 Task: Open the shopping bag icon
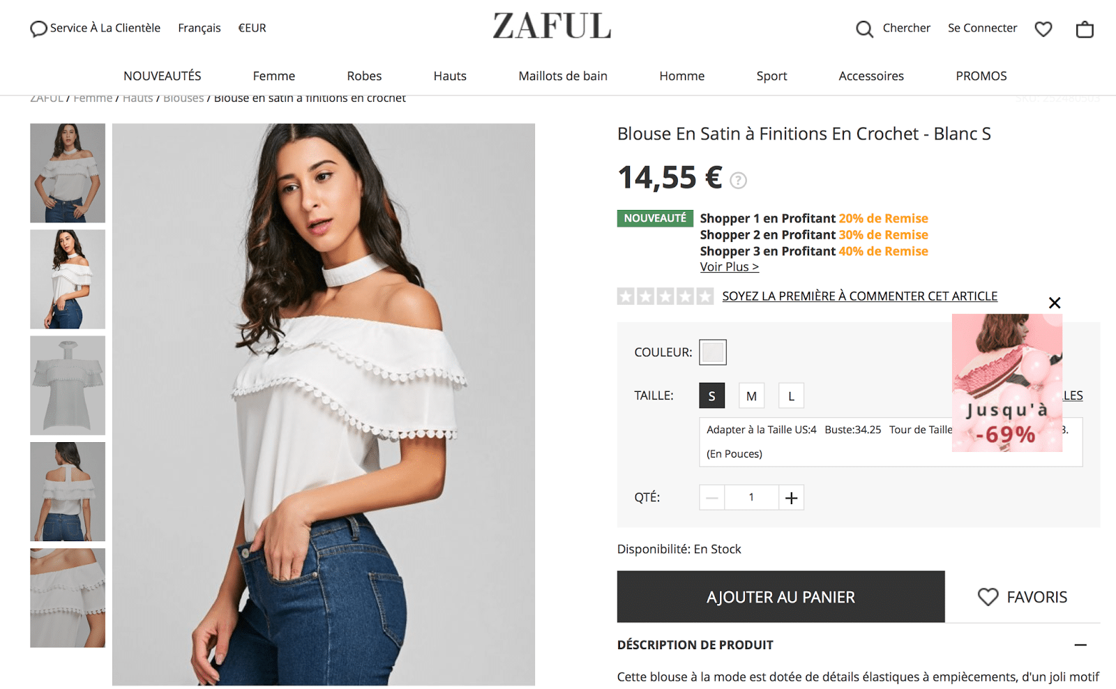point(1085,29)
